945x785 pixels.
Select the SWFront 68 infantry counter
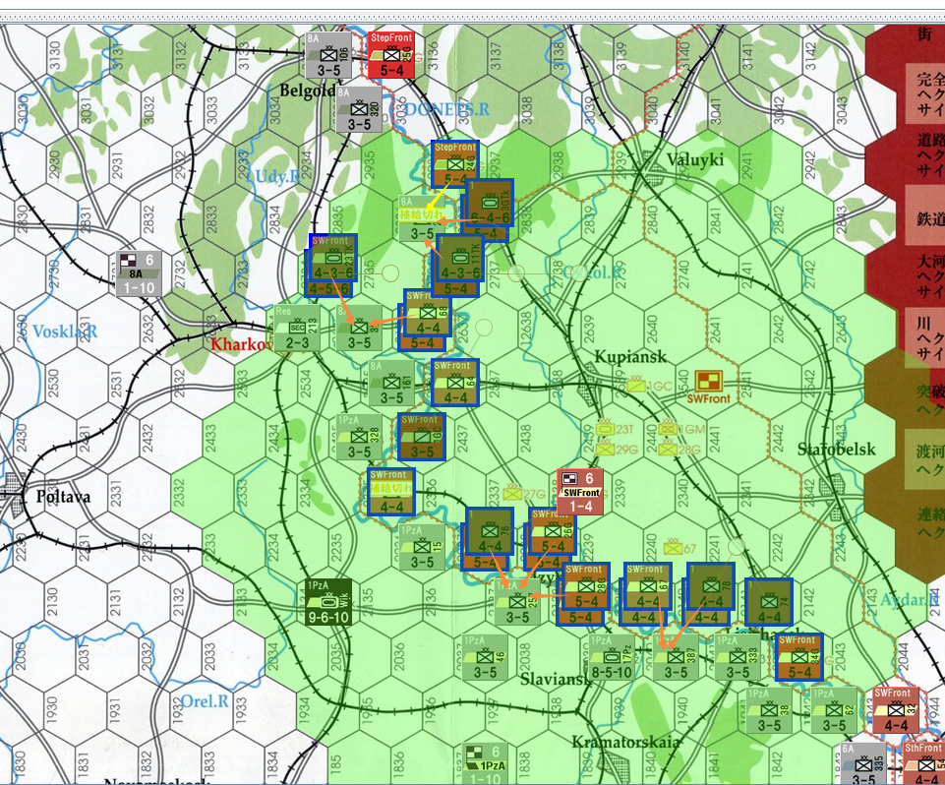click(428, 313)
